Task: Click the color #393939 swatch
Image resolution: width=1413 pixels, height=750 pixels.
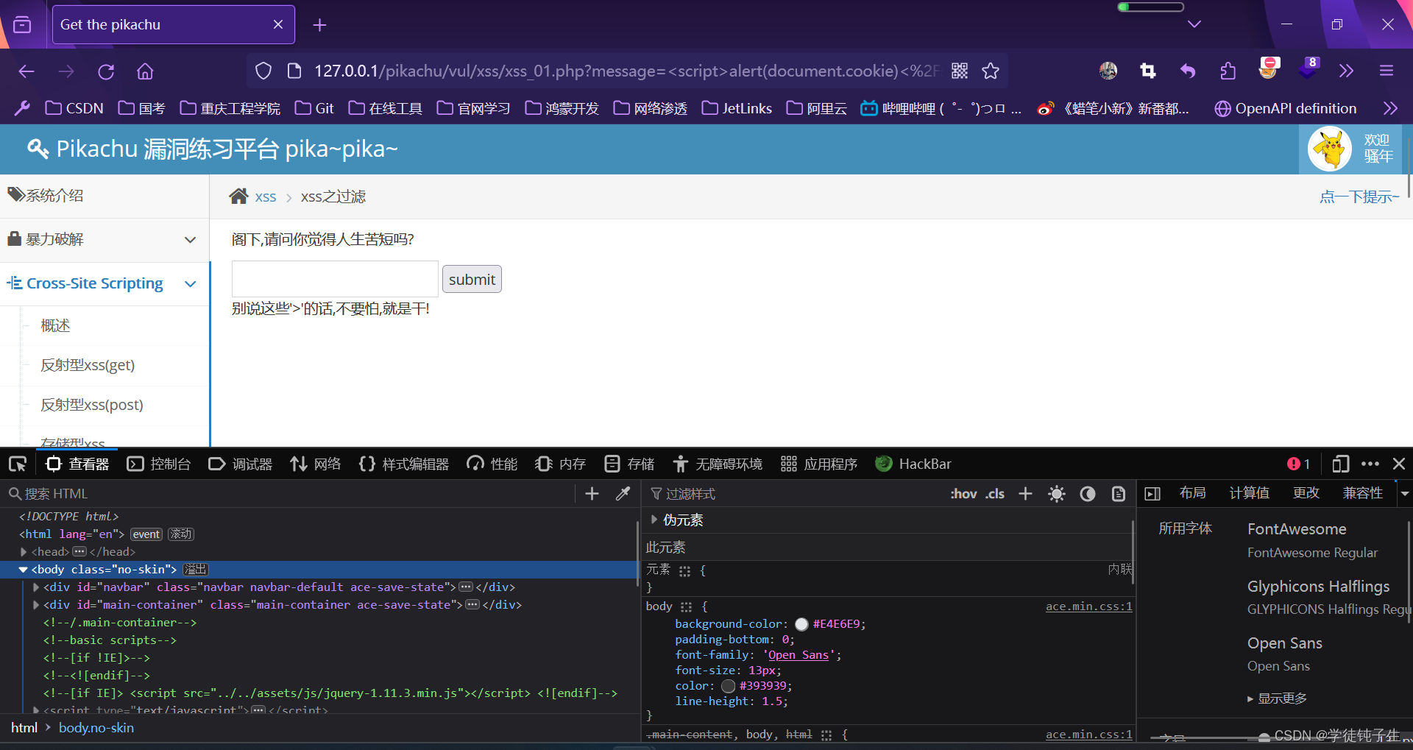Action: click(729, 686)
